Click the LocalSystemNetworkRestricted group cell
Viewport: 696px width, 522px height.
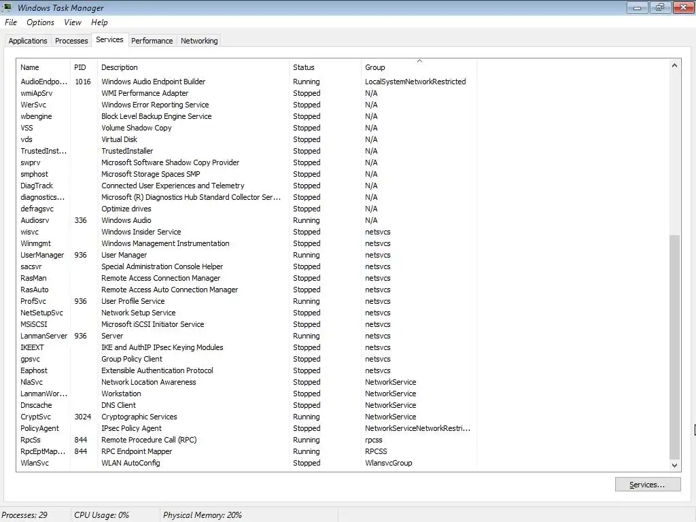coord(415,82)
